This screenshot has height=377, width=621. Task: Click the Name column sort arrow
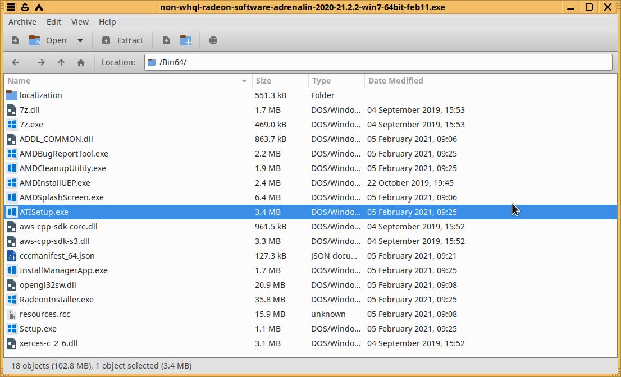pyautogui.click(x=244, y=81)
